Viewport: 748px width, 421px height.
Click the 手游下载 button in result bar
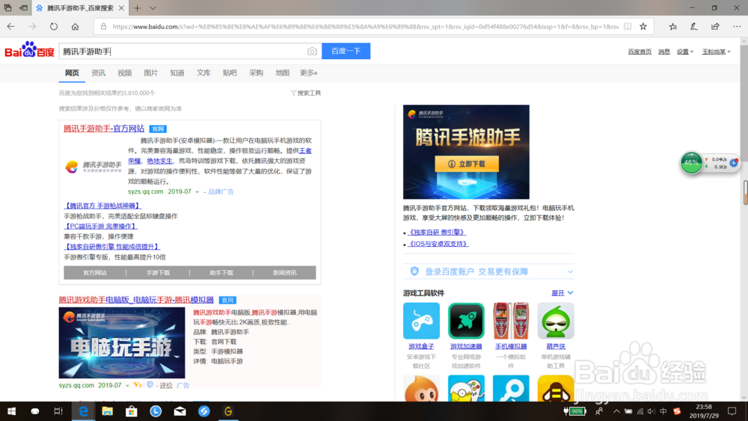click(158, 273)
